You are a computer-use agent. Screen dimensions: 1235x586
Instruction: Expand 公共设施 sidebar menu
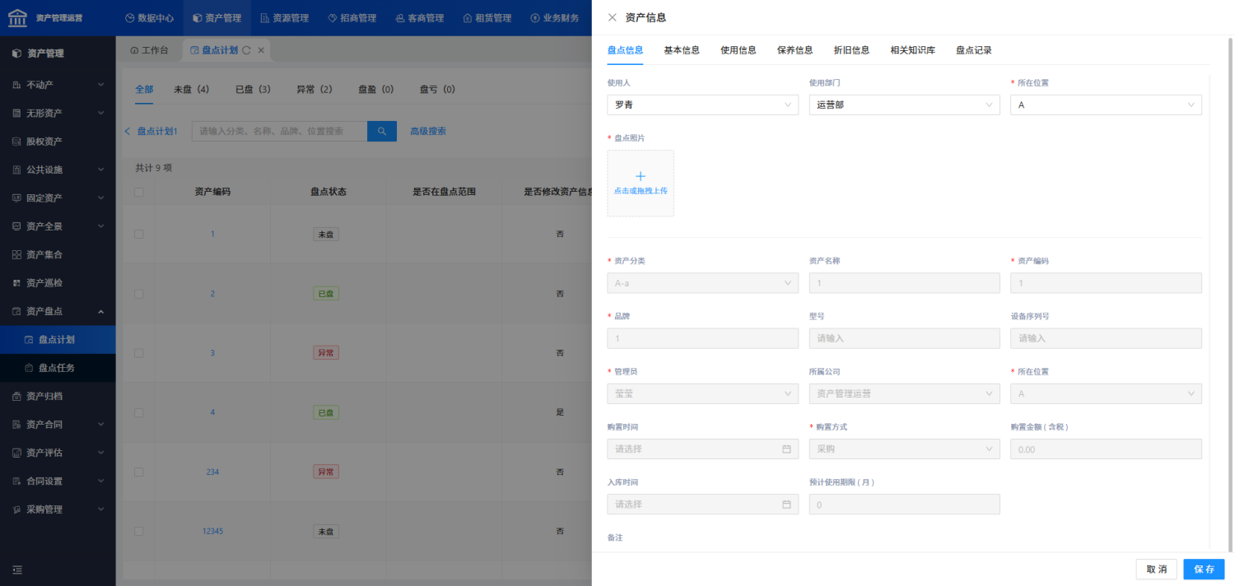coord(58,170)
